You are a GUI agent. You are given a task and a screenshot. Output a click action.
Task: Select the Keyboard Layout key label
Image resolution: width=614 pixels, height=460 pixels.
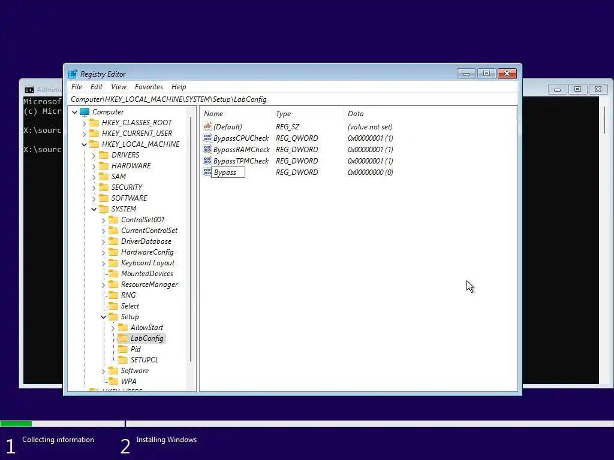click(148, 263)
